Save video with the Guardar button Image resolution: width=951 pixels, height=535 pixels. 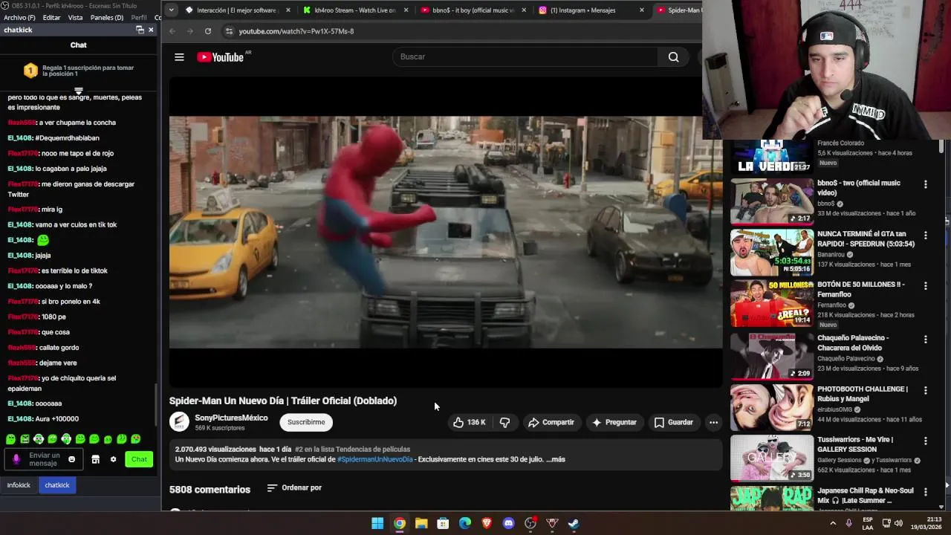tap(673, 422)
